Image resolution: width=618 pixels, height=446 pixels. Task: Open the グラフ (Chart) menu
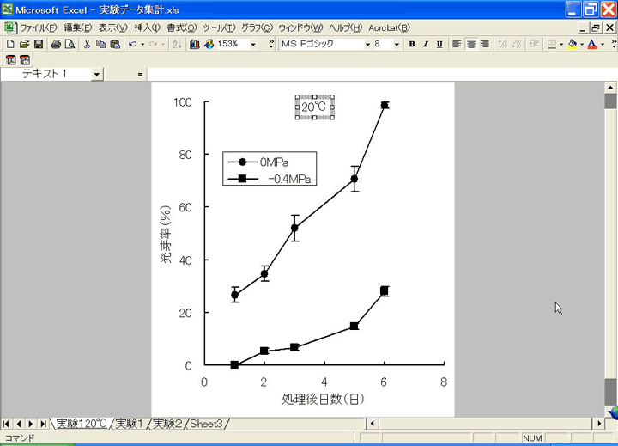tap(251, 27)
